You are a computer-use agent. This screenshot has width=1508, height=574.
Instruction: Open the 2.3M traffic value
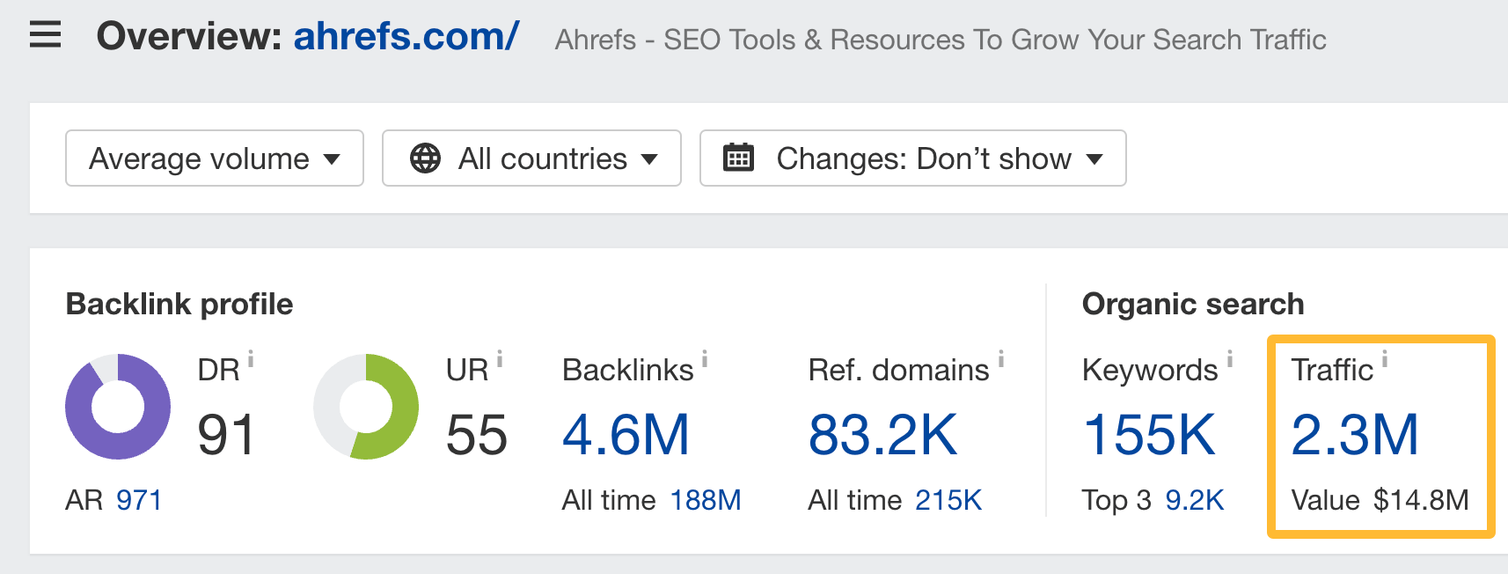coord(1355,435)
